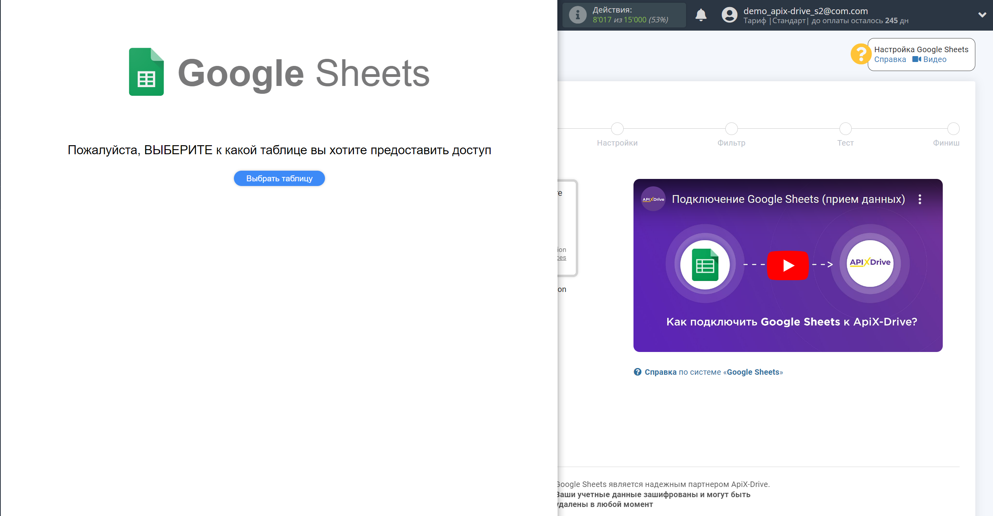Open Справка по системе Google Sheets link
The width and height of the screenshot is (993, 516).
point(713,372)
